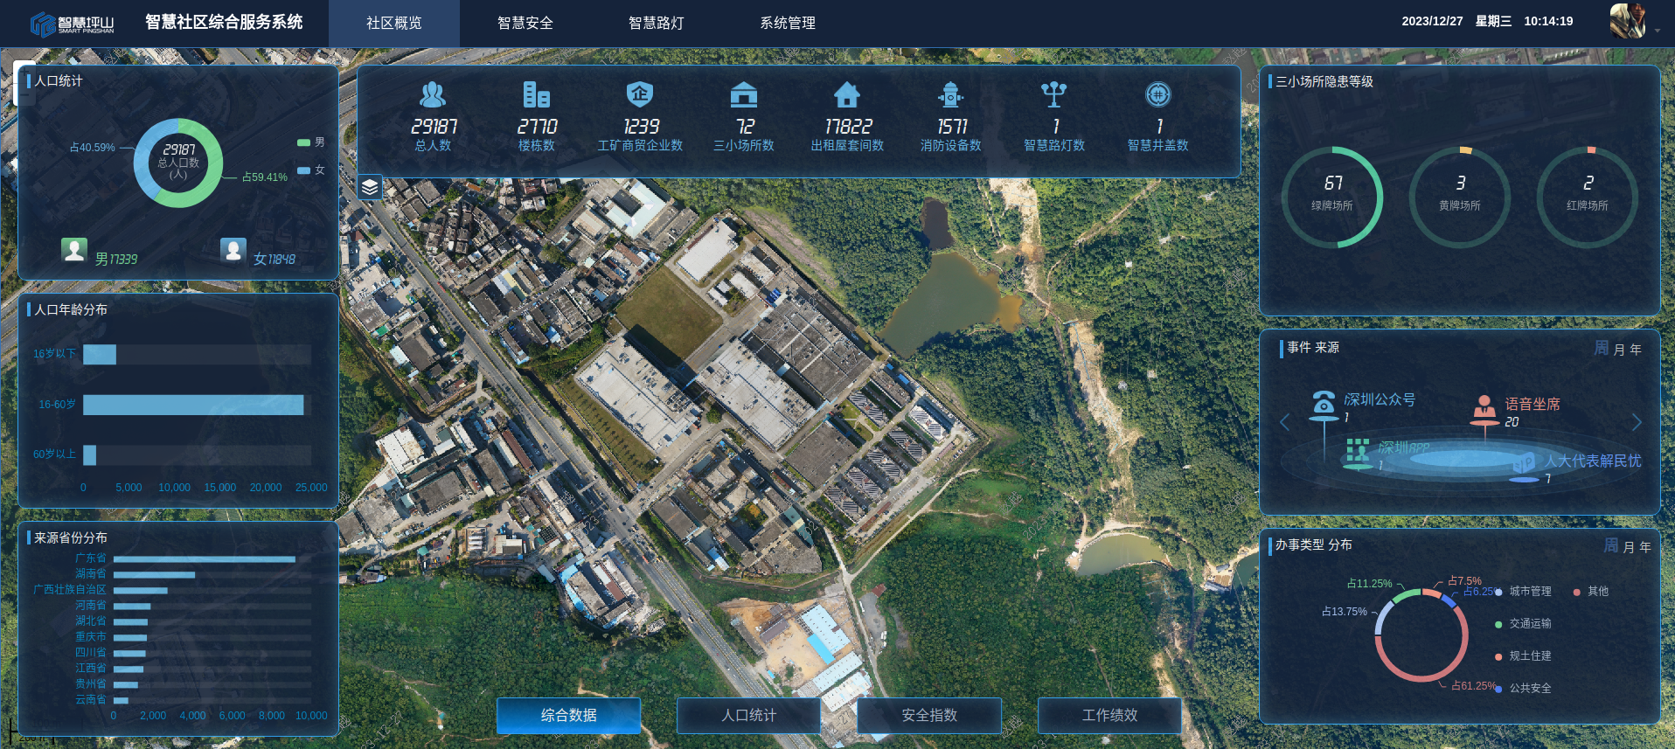The image size is (1675, 749).
Task: Toggle the 公共安全 legend item
Action: coord(1524,689)
